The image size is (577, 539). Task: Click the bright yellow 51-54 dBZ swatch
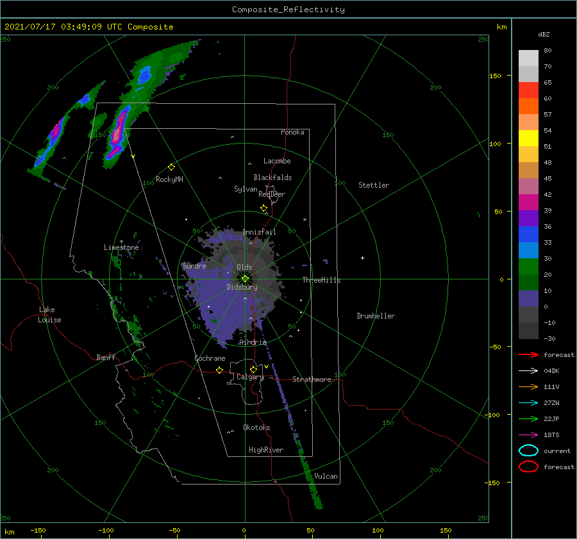(528, 138)
